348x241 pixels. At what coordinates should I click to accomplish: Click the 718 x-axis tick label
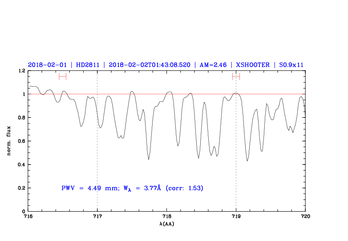pyautogui.click(x=166, y=217)
